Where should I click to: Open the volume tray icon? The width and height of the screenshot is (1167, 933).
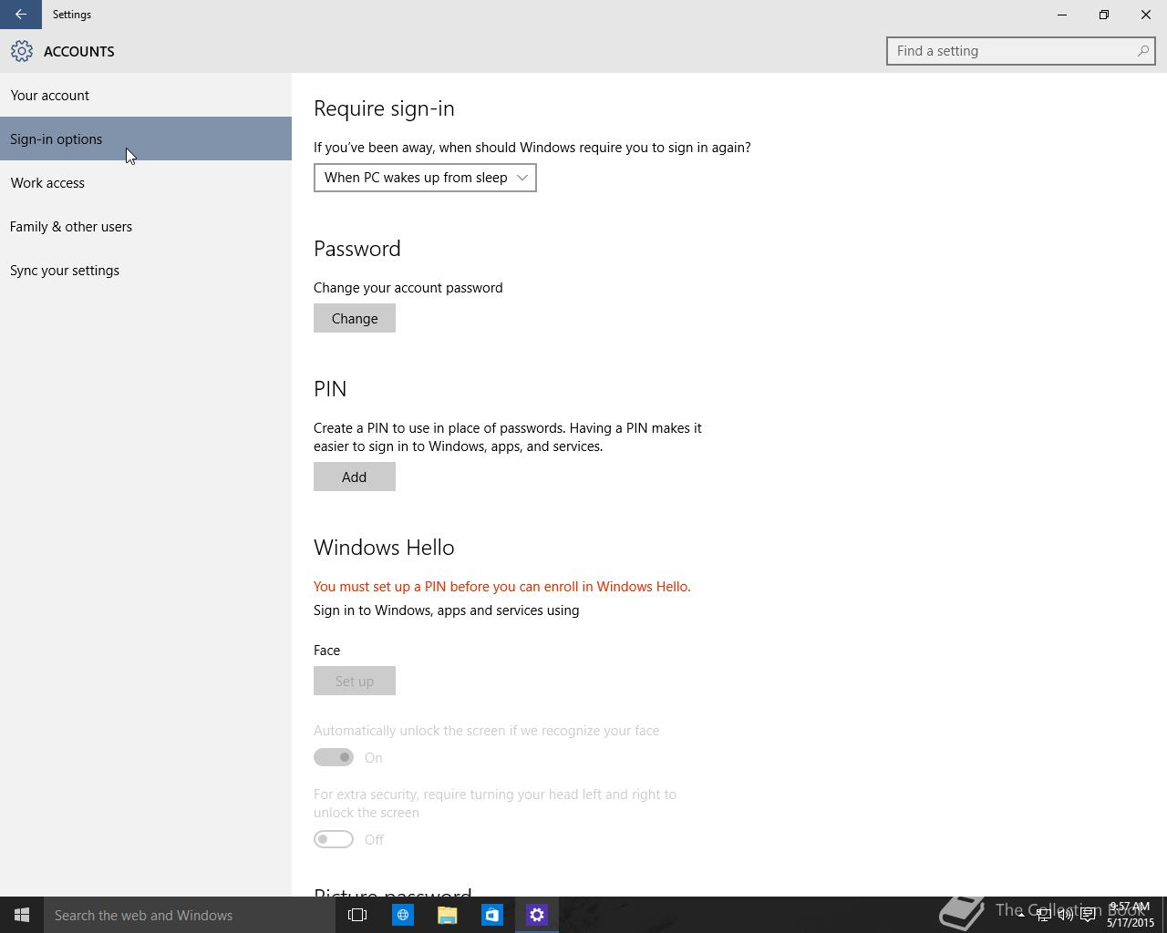coord(1066,915)
